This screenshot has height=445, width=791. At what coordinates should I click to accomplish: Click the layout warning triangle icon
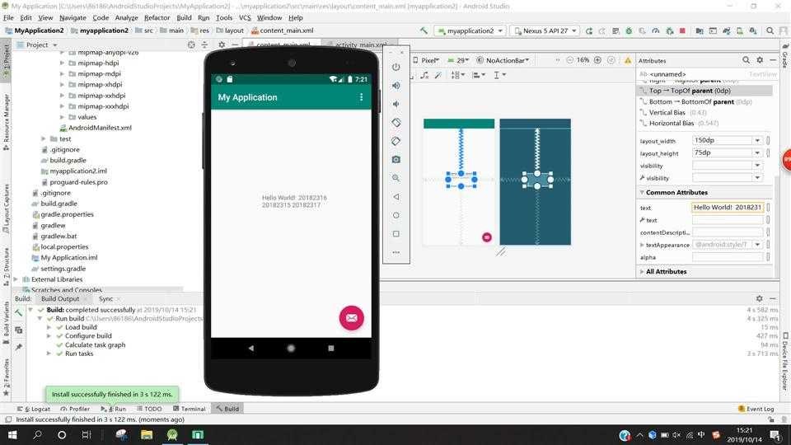[x=628, y=60]
